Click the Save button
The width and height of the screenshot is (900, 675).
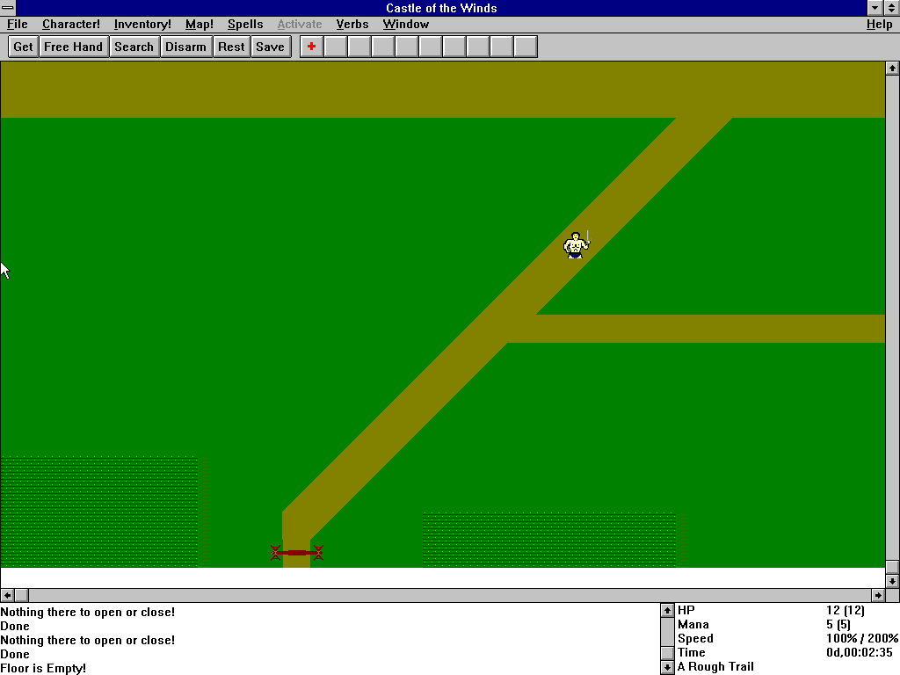pyautogui.click(x=271, y=47)
